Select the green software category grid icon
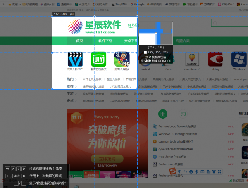Screen dimensions: 248x188 tap(163, 114)
